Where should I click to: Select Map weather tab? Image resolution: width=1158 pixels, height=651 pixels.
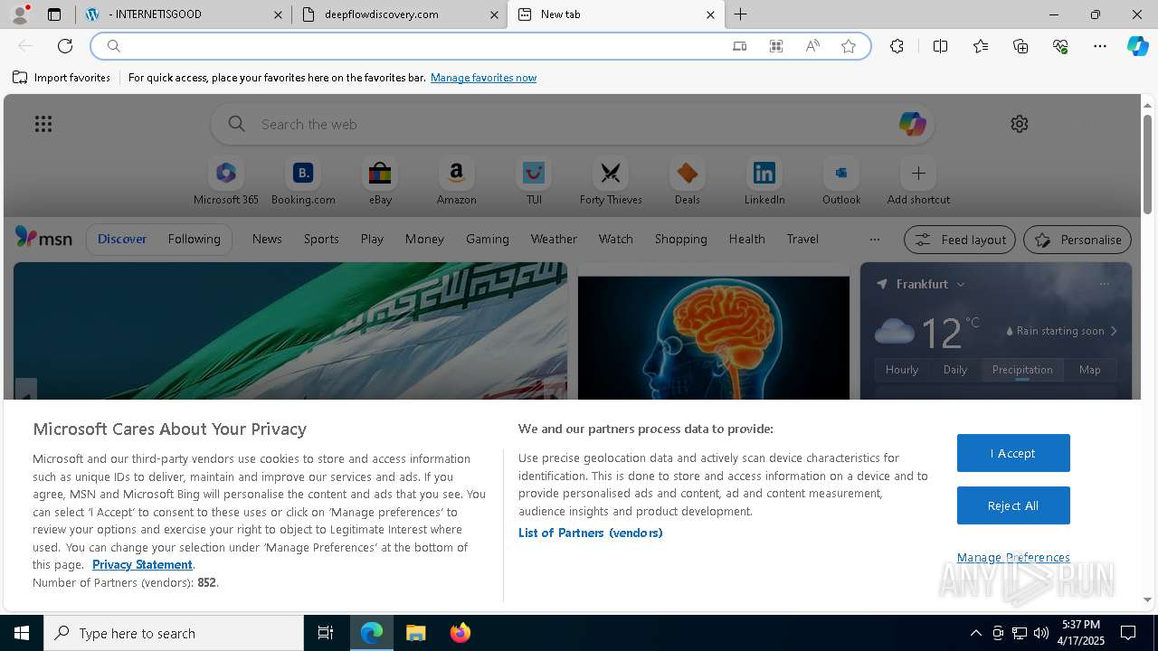[1090, 370]
